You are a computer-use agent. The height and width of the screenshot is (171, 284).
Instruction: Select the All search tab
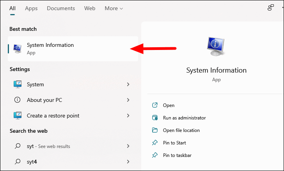pyautogui.click(x=12, y=8)
